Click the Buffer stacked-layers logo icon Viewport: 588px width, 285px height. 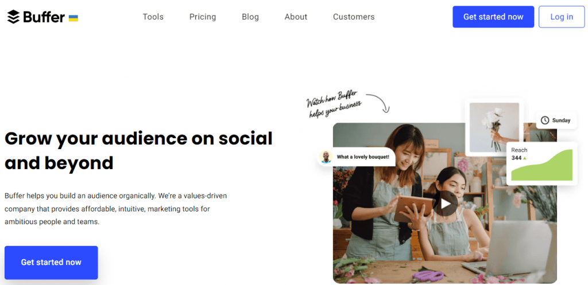point(13,17)
